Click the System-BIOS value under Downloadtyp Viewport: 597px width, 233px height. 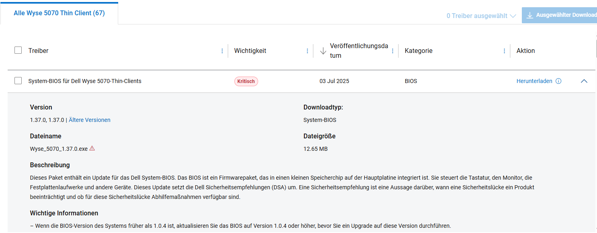(320, 120)
